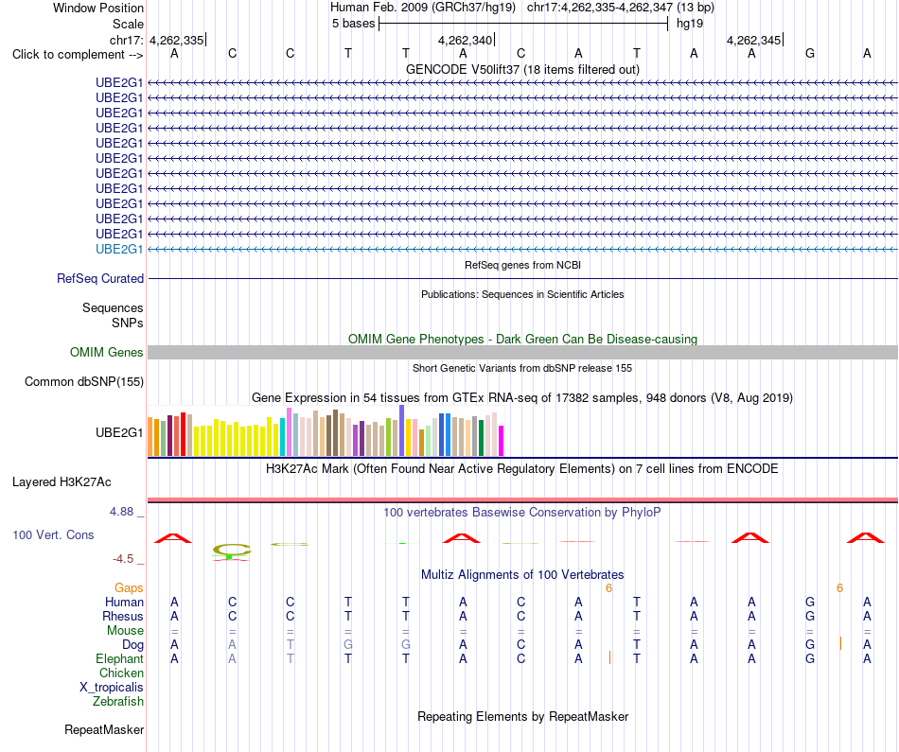Click the H3K27Ac Mark track title
The height and width of the screenshot is (752, 899).
[x=522, y=469]
